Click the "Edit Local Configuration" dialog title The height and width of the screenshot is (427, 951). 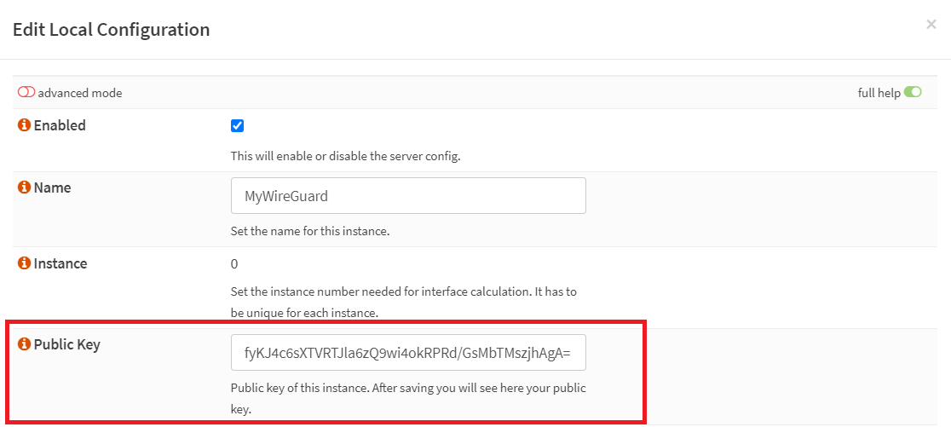pyautogui.click(x=111, y=30)
